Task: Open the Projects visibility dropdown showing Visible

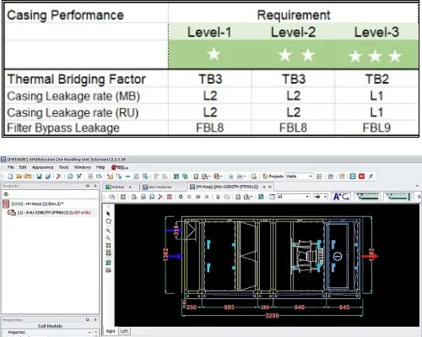Action: pyautogui.click(x=299, y=177)
